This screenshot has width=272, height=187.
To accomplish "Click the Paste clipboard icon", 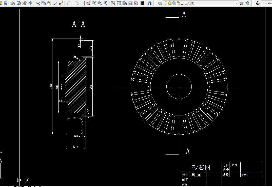I will (x=49, y=3).
